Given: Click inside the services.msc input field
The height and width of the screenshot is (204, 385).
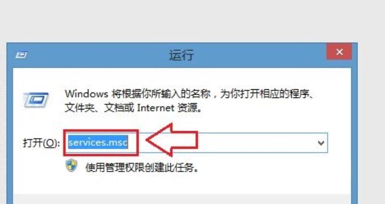Looking at the screenshot, I should point(196,143).
